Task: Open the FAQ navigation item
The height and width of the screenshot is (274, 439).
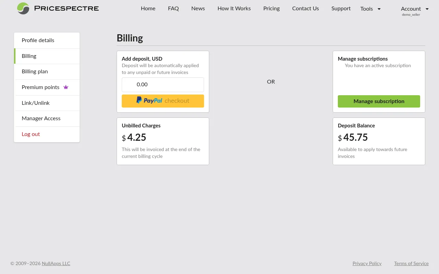Action: coord(173,9)
